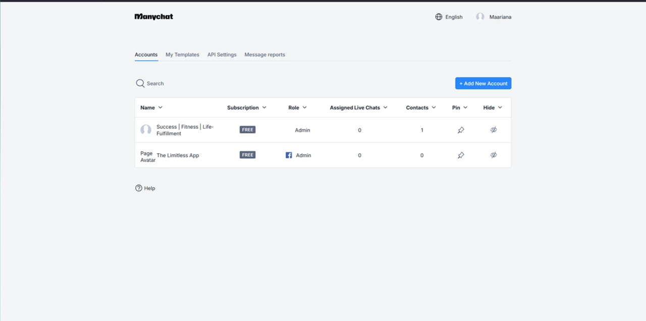Screen dimensions: 646x321
Task: Hide the Success | Fitness account
Action: tap(494, 130)
